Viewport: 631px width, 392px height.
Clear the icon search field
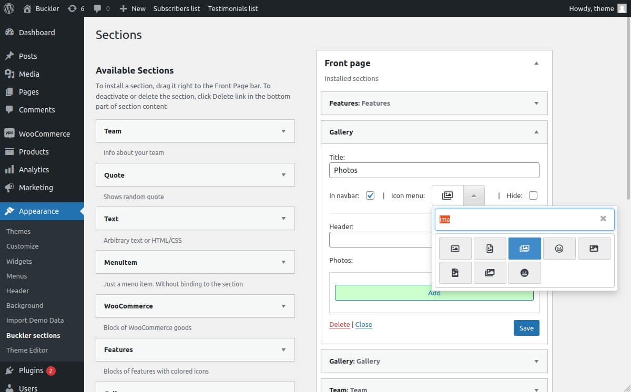tap(603, 219)
